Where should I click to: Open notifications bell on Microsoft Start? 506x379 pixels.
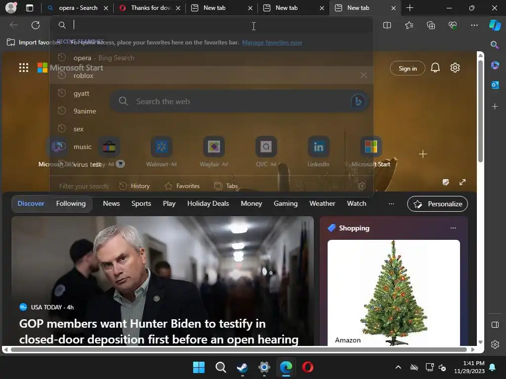click(x=435, y=68)
